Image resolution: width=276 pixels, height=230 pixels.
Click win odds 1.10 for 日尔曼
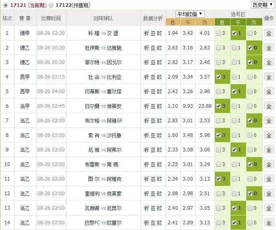[173, 106]
